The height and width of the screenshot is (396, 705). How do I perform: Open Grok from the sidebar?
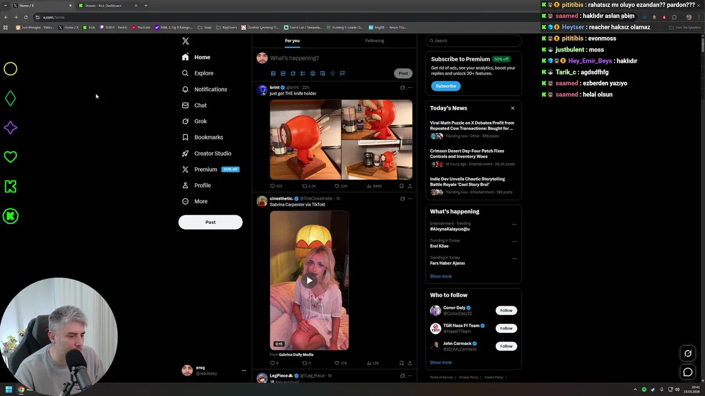(194, 121)
